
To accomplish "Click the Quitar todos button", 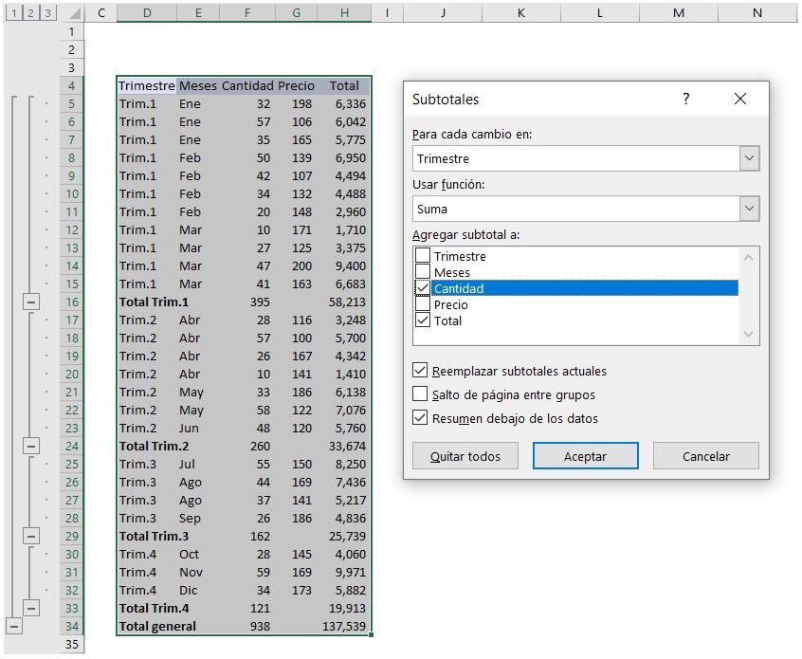I will [465, 456].
